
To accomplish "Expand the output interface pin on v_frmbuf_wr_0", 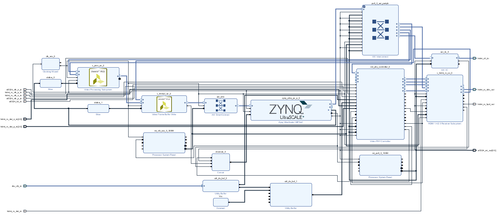I will click(186, 102).
